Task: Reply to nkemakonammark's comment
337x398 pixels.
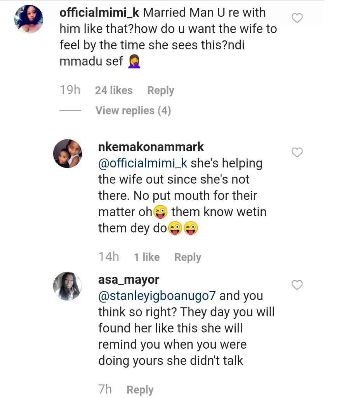Action: (188, 257)
